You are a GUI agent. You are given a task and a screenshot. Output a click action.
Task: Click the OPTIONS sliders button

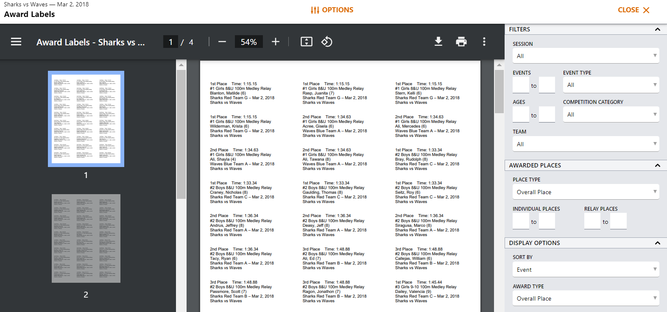[332, 10]
